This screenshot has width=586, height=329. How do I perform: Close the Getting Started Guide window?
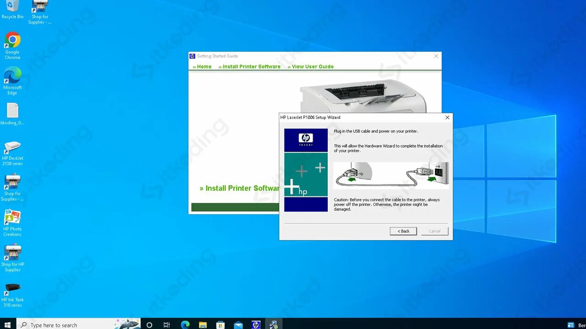[436, 56]
